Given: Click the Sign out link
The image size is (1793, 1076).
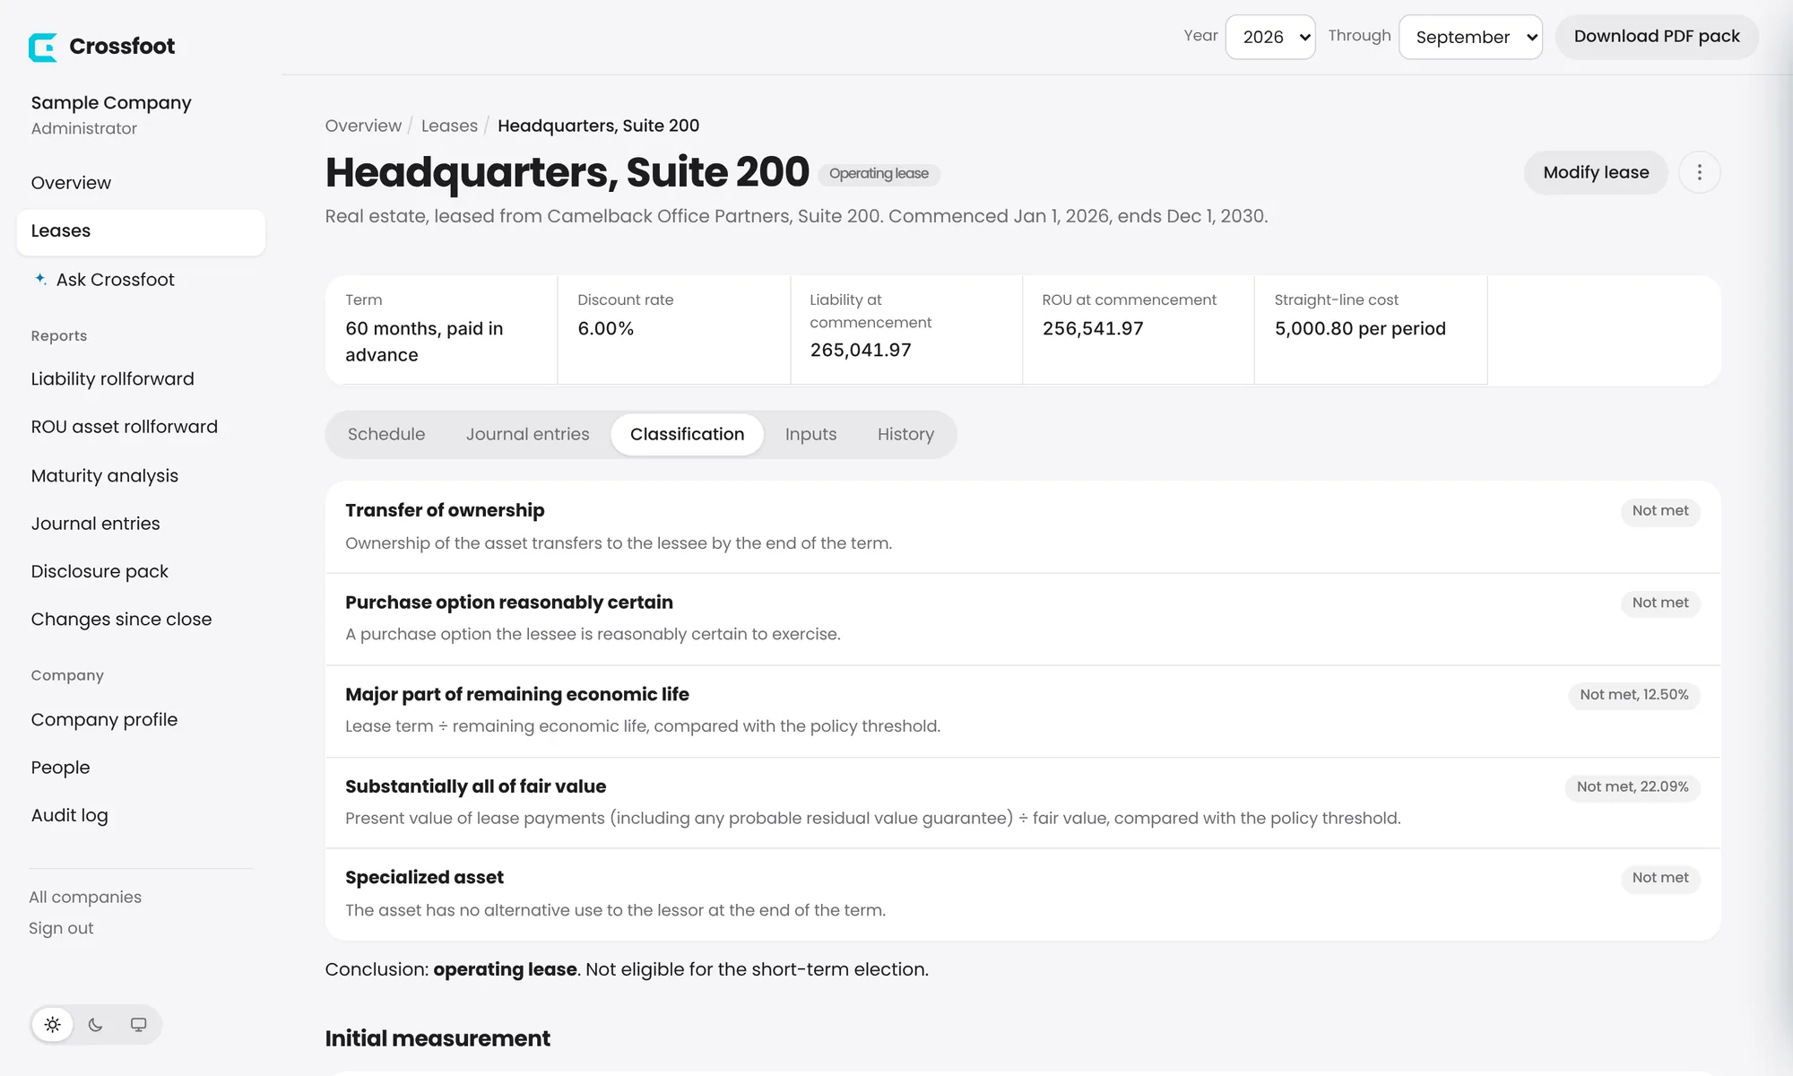Looking at the screenshot, I should click(x=61, y=929).
